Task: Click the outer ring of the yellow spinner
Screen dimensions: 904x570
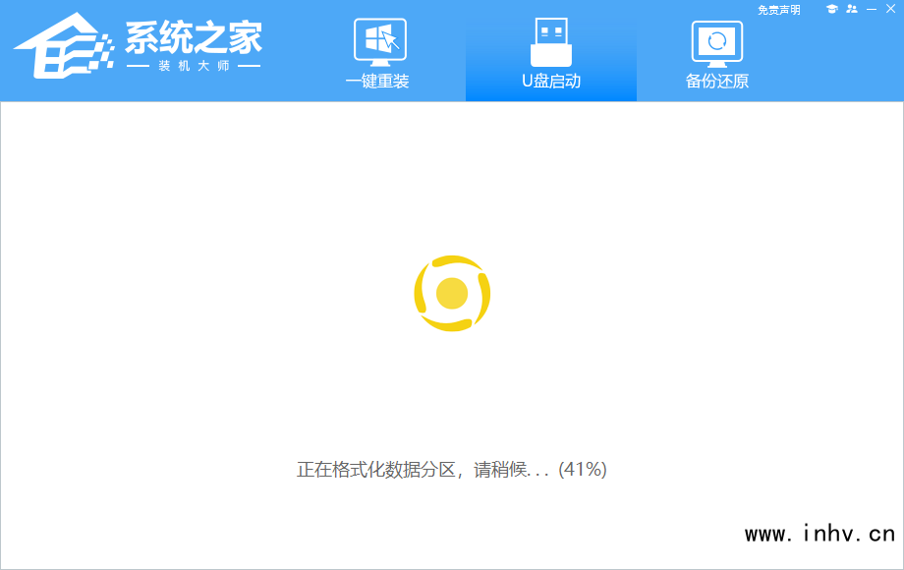Action: 426,270
